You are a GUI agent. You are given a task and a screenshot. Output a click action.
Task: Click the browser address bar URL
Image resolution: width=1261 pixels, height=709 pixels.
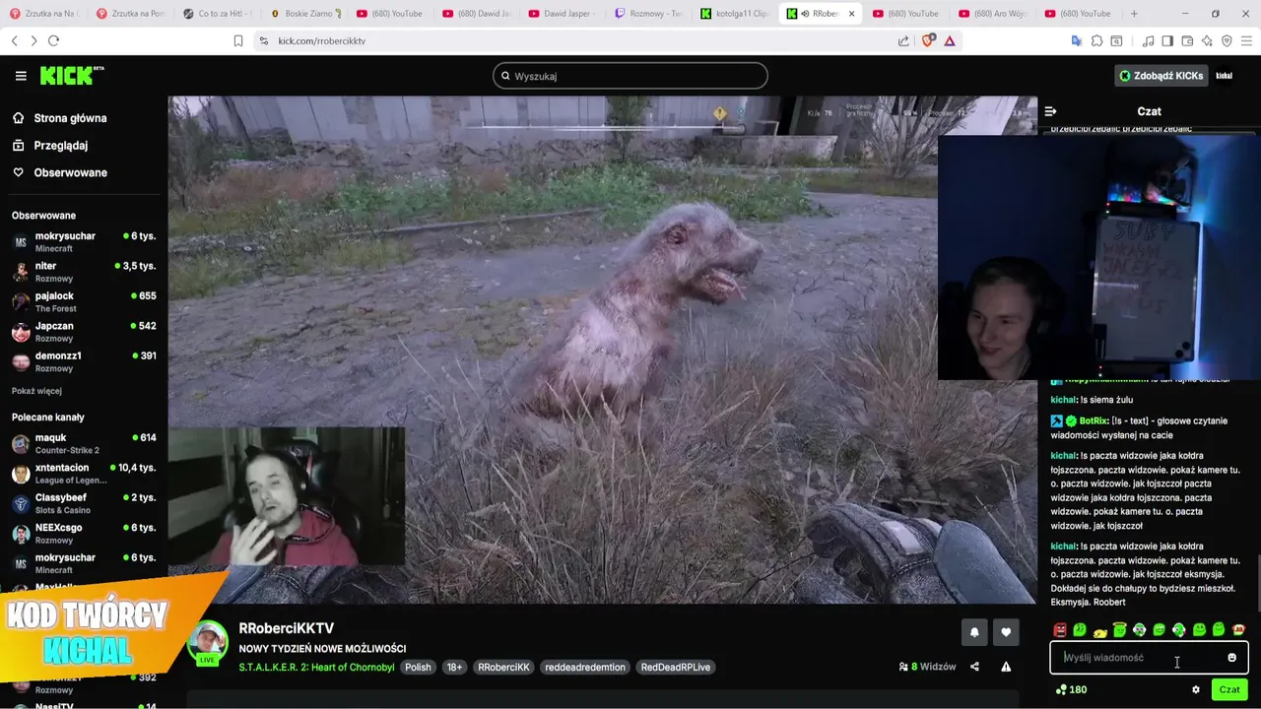(x=321, y=40)
